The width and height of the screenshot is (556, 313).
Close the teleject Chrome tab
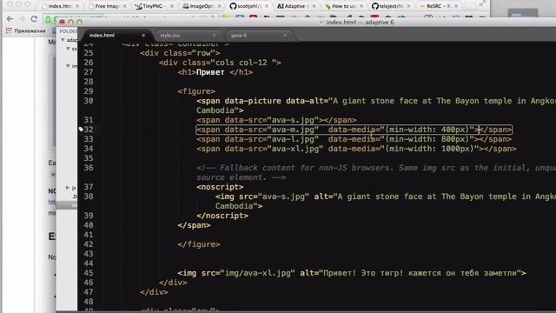click(409, 6)
